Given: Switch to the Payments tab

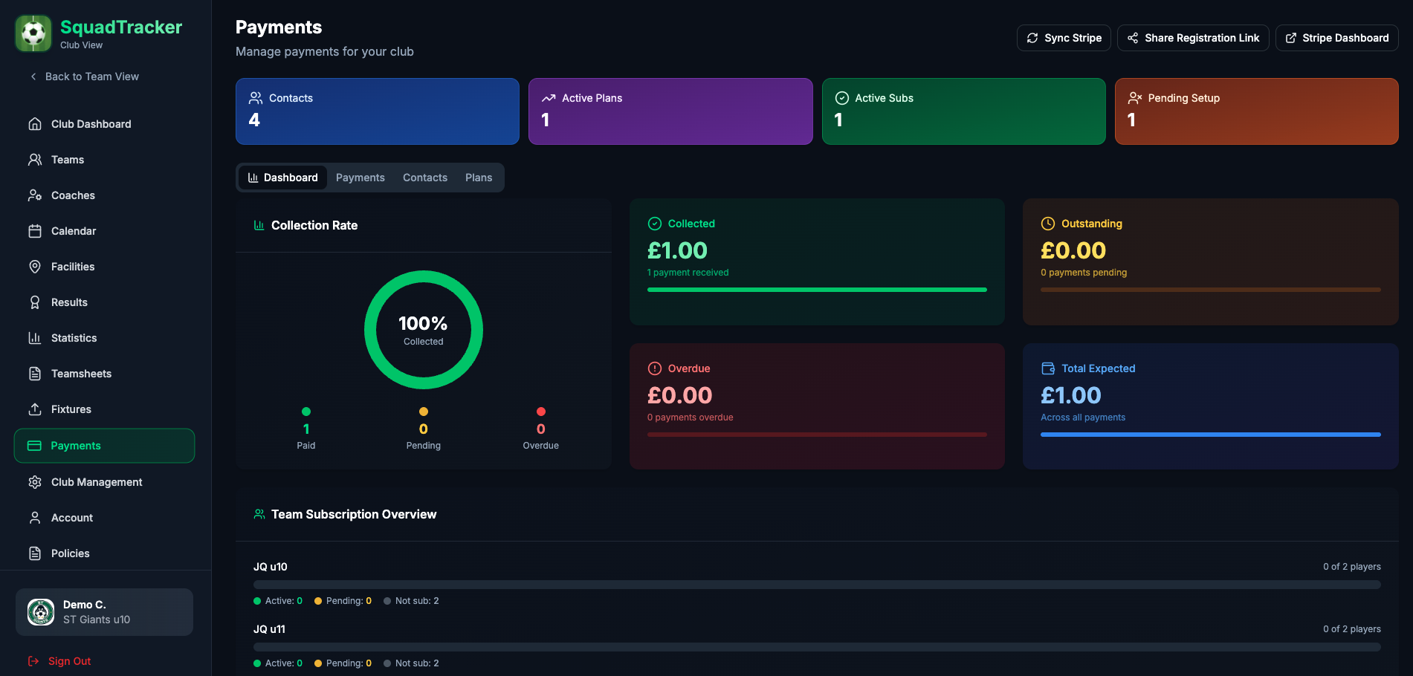Looking at the screenshot, I should coord(360,178).
